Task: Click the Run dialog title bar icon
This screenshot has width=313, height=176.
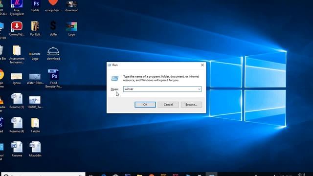Action: pos(110,65)
